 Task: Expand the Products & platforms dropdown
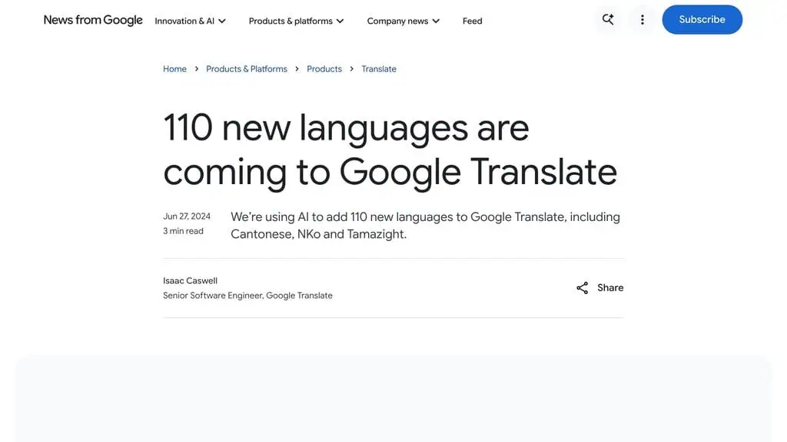click(296, 21)
